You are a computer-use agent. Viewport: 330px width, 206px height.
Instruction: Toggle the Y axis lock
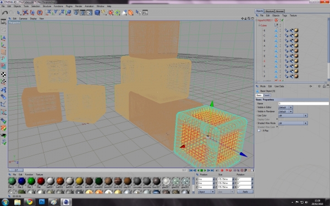55,13
